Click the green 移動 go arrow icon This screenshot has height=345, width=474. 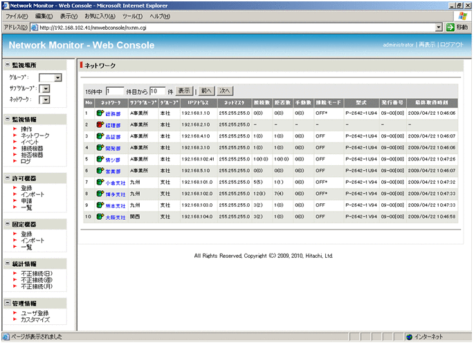450,27
